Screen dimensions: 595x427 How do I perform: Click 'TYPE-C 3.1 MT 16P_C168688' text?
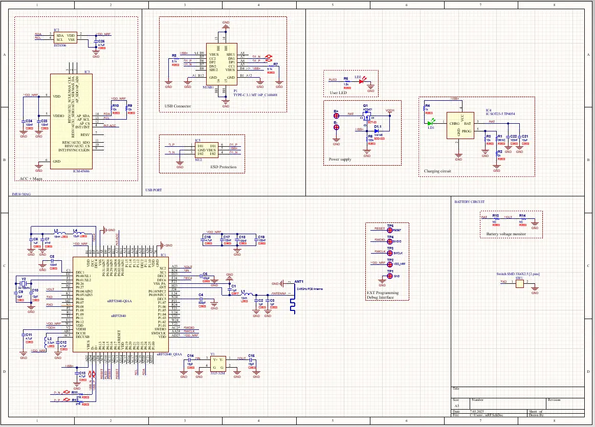255,95
